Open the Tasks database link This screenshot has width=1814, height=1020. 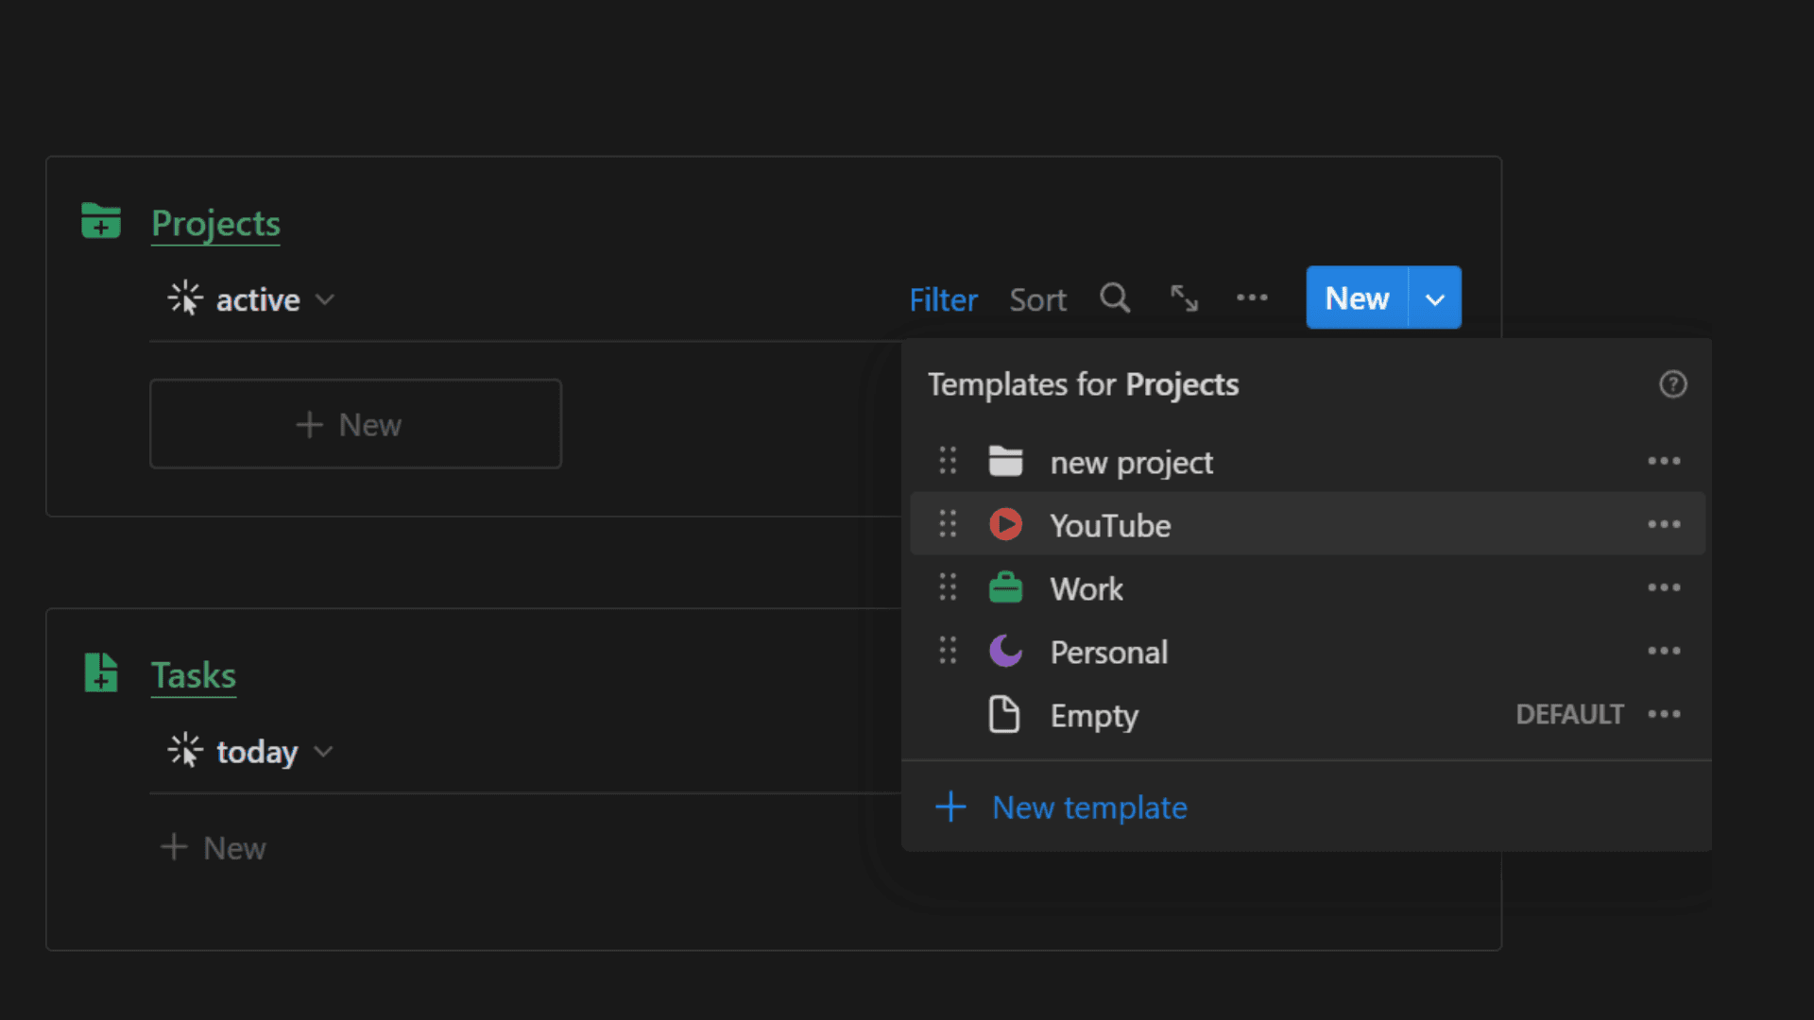[194, 676]
